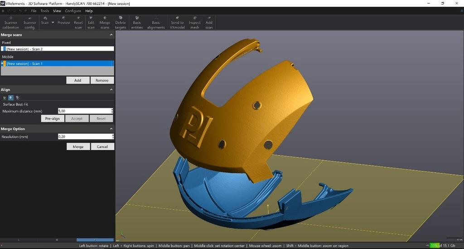
Task: Click the Add button
Action: 78,80
